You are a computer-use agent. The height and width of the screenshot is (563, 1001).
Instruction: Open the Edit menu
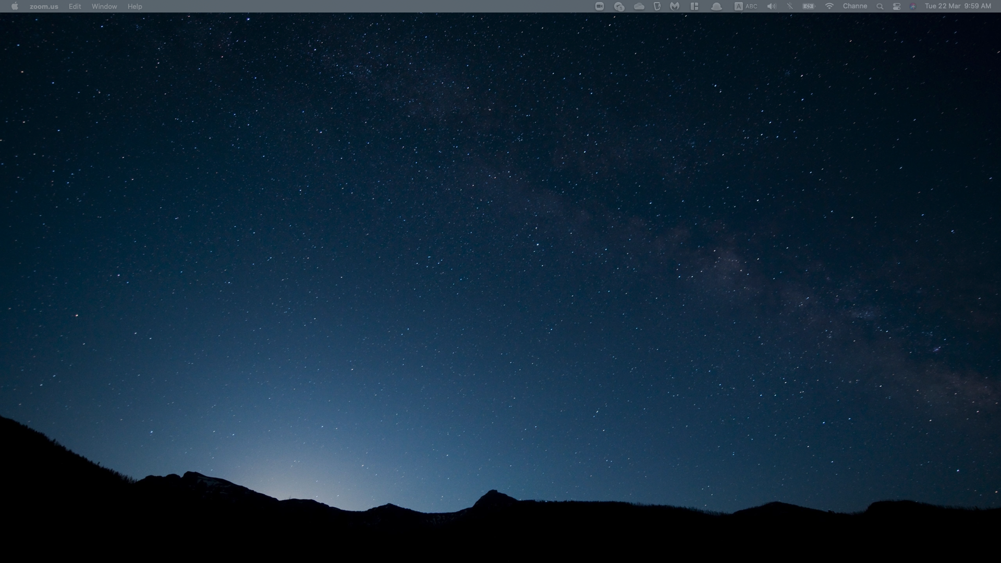tap(75, 6)
